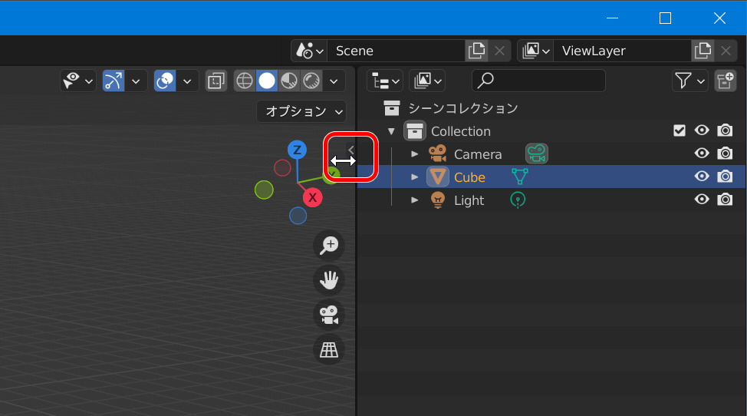
Task: Uncheck Collection exclude checkbox
Action: (x=680, y=130)
